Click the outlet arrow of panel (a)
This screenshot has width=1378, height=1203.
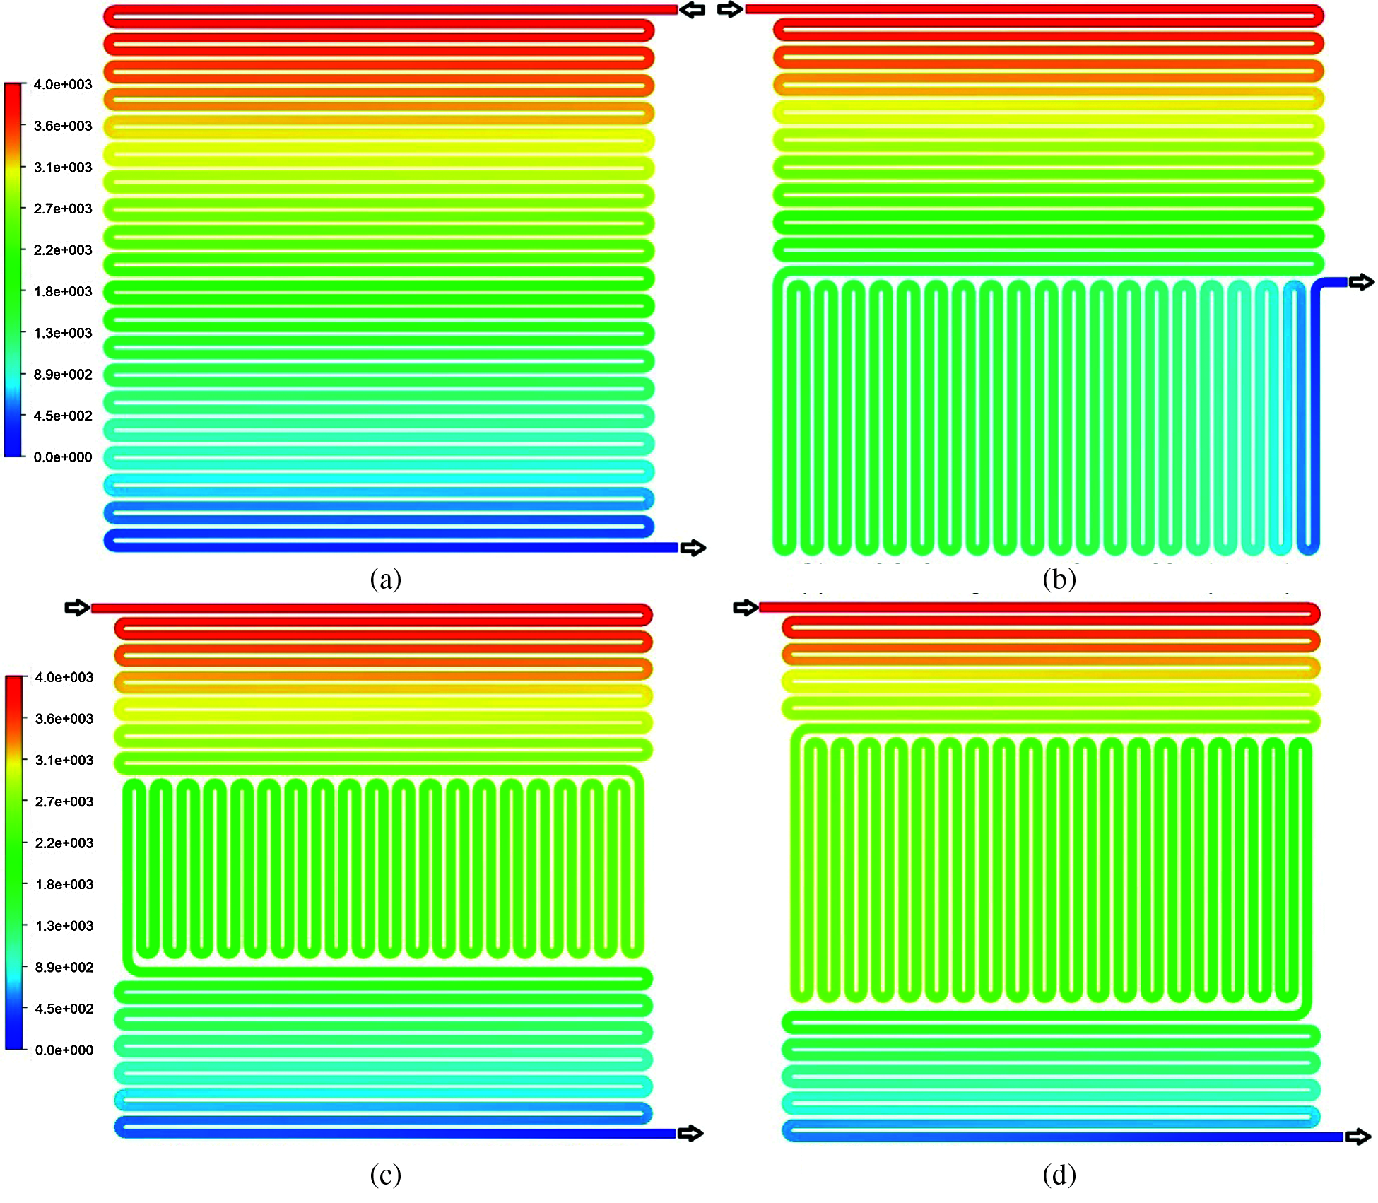[693, 548]
